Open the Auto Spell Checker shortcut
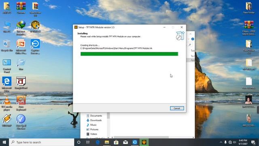259x146 pixels. click(21, 122)
